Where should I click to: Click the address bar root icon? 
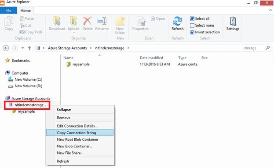pyautogui.click(x=38, y=48)
